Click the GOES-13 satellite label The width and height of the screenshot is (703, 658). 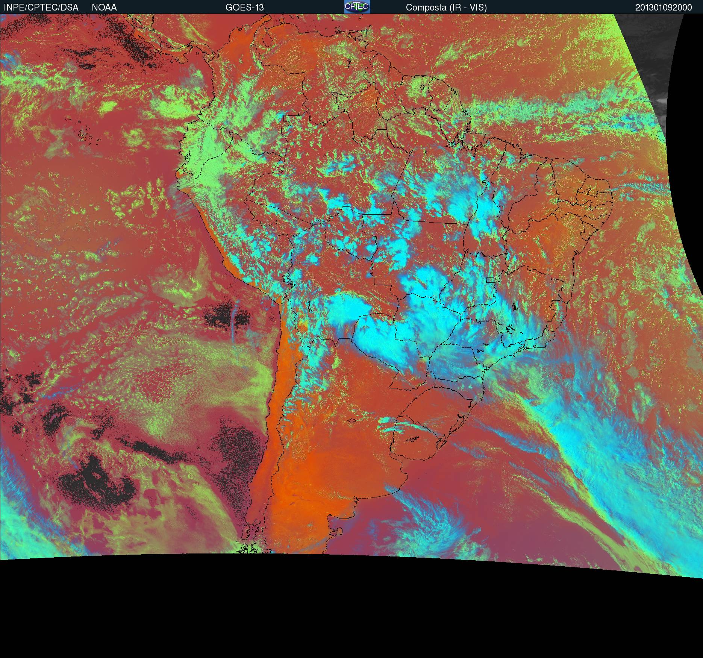pos(245,8)
